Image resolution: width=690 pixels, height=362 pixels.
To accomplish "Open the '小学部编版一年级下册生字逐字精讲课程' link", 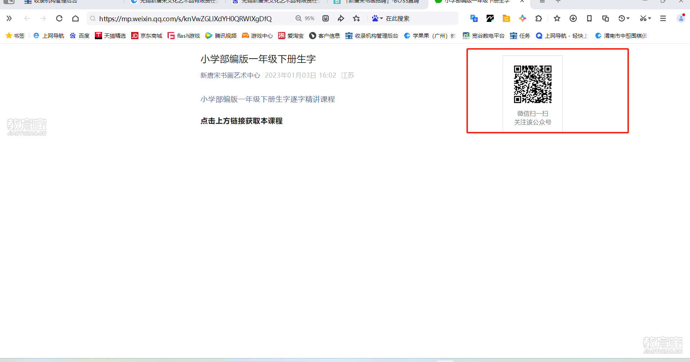I will pos(268,99).
